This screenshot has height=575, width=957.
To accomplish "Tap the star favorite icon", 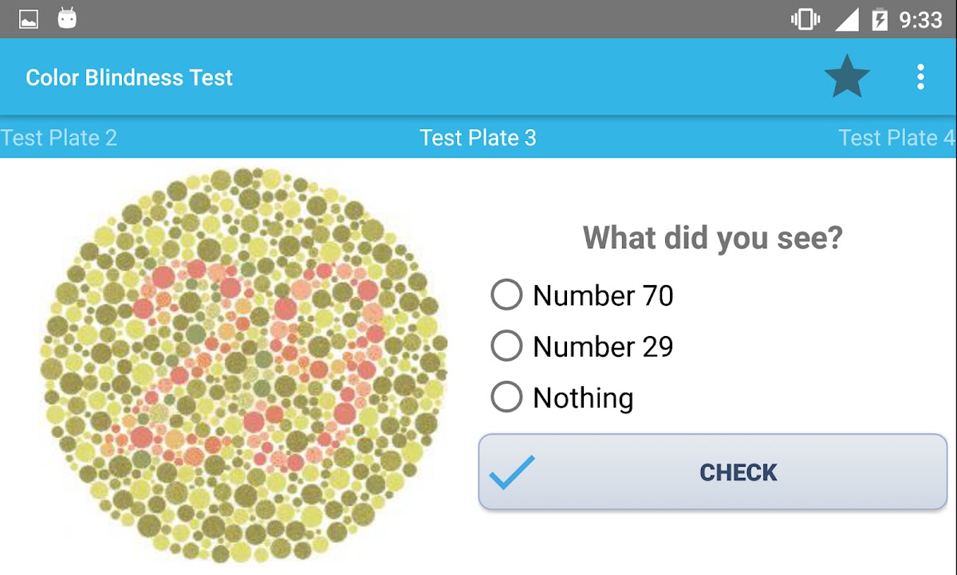I will tap(846, 77).
